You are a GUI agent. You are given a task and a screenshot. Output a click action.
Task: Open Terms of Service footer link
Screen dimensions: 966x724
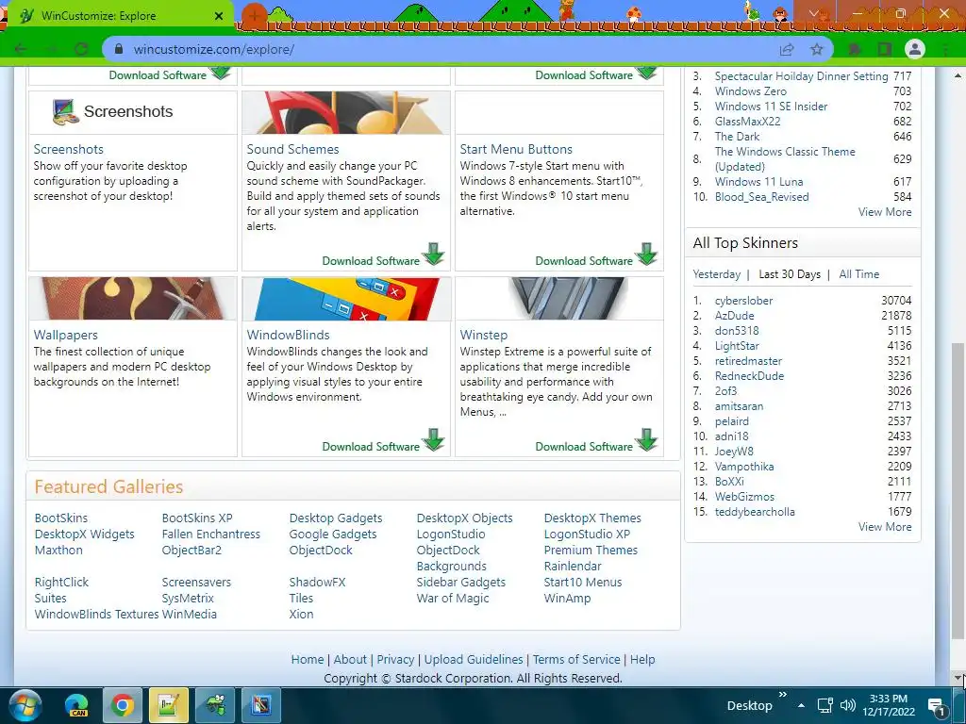click(x=576, y=659)
